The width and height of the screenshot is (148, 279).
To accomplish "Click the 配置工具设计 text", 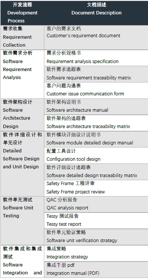I will (61, 151).
